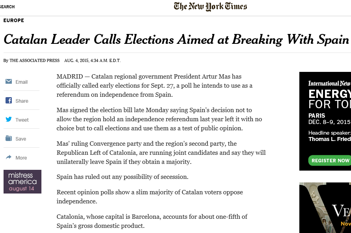
Task: Click the article headline about Catalan elections
Action: tap(176, 40)
